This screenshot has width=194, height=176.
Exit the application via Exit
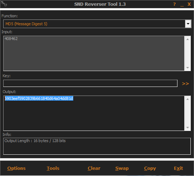click(178, 168)
